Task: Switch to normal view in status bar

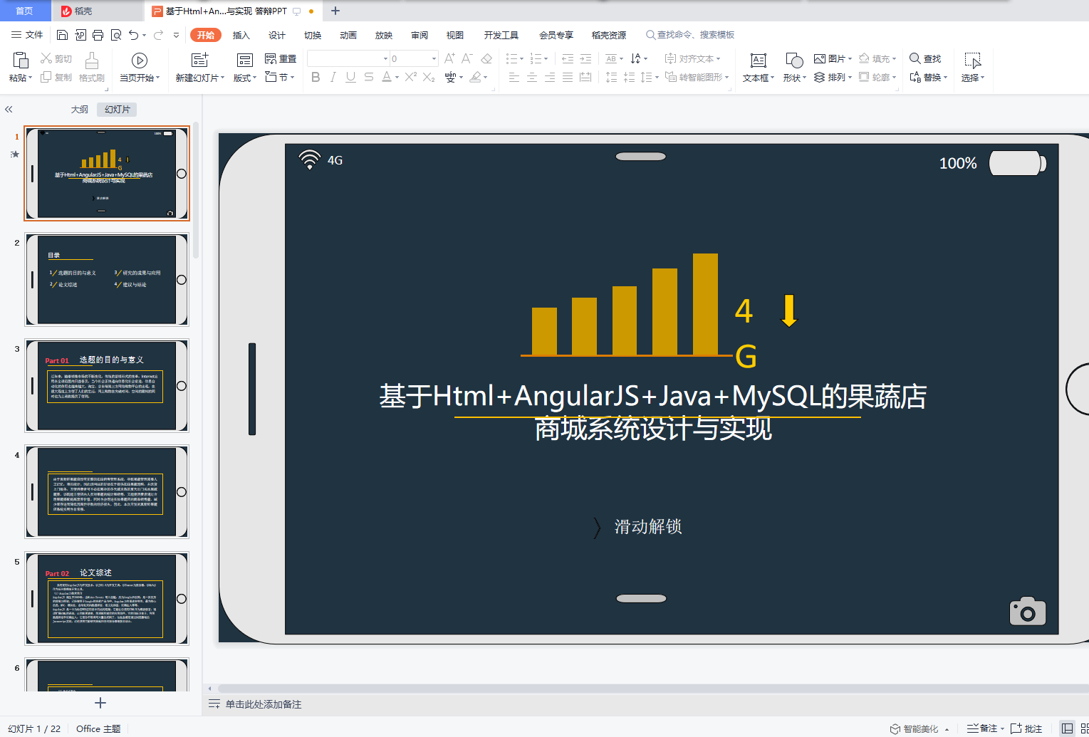Action: pyautogui.click(x=1067, y=728)
